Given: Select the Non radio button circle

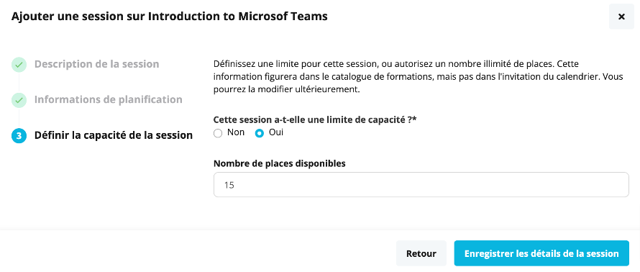Looking at the screenshot, I should (218, 134).
